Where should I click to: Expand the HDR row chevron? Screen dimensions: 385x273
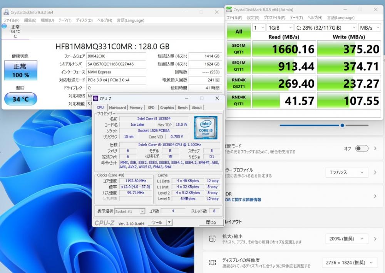pos(375,196)
